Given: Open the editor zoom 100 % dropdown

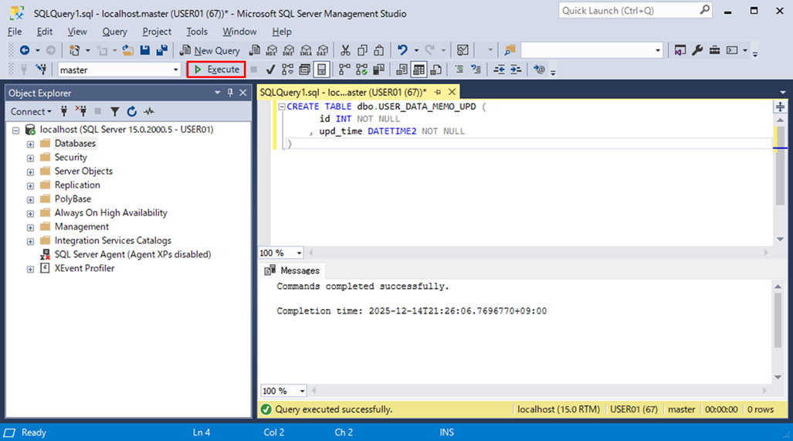Looking at the screenshot, I should 299,253.
